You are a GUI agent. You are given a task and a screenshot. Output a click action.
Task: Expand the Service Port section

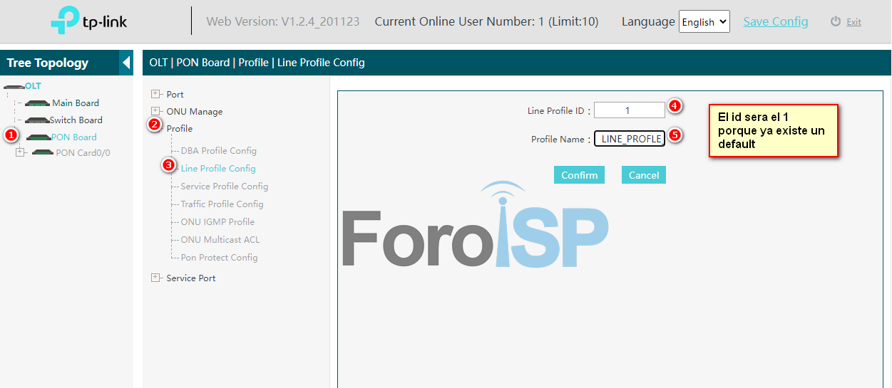coord(155,278)
